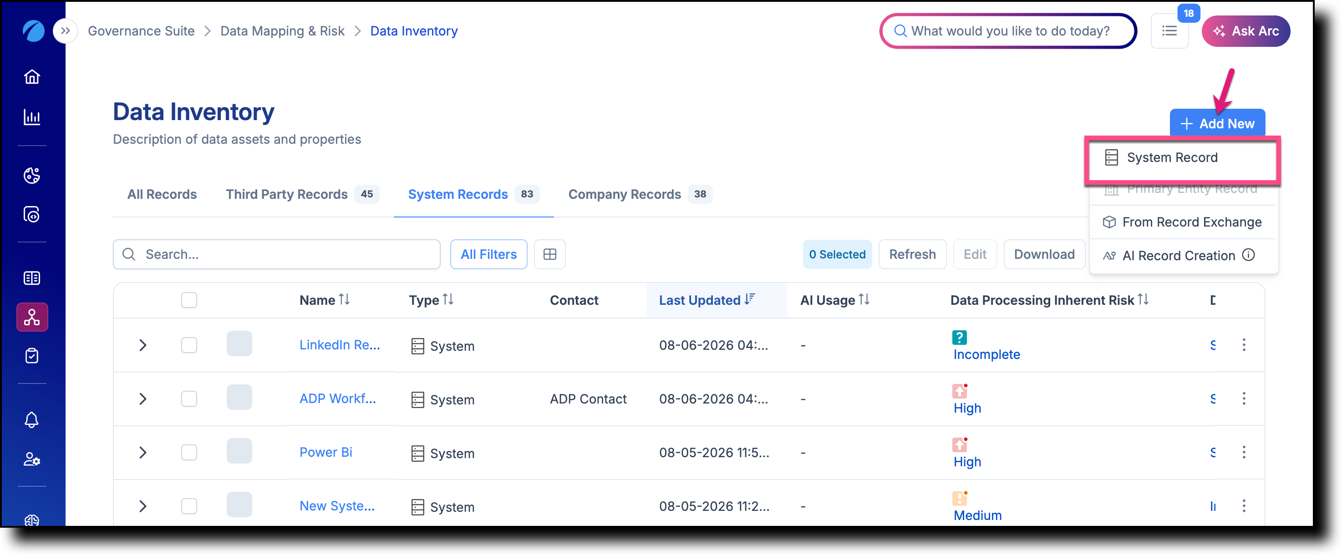Viewport: 1342px width, 555px height.
Task: Click the app logo in top left
Action: coord(33,31)
